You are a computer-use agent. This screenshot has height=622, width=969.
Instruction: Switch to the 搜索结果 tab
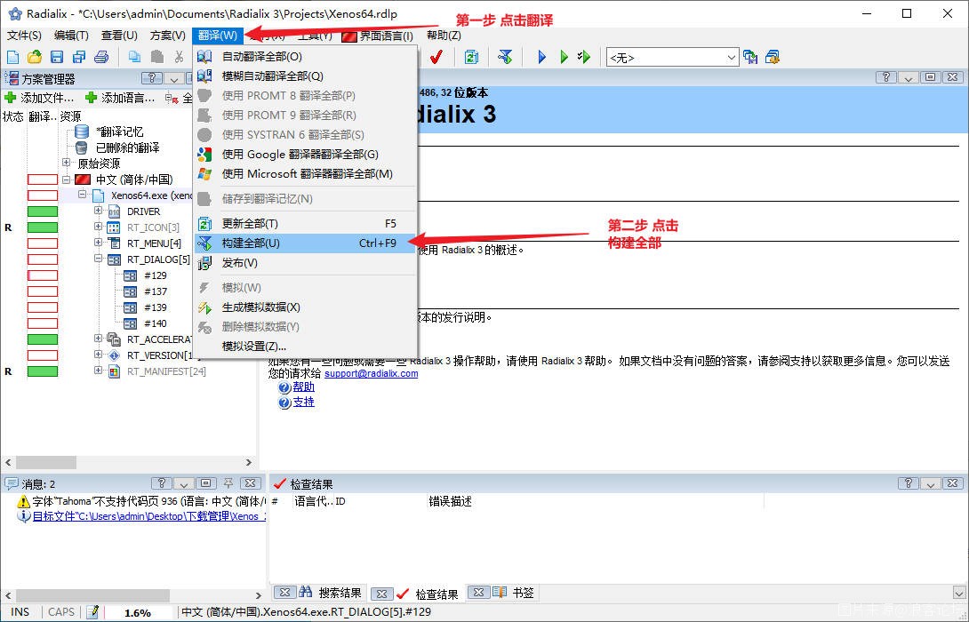coord(340,593)
